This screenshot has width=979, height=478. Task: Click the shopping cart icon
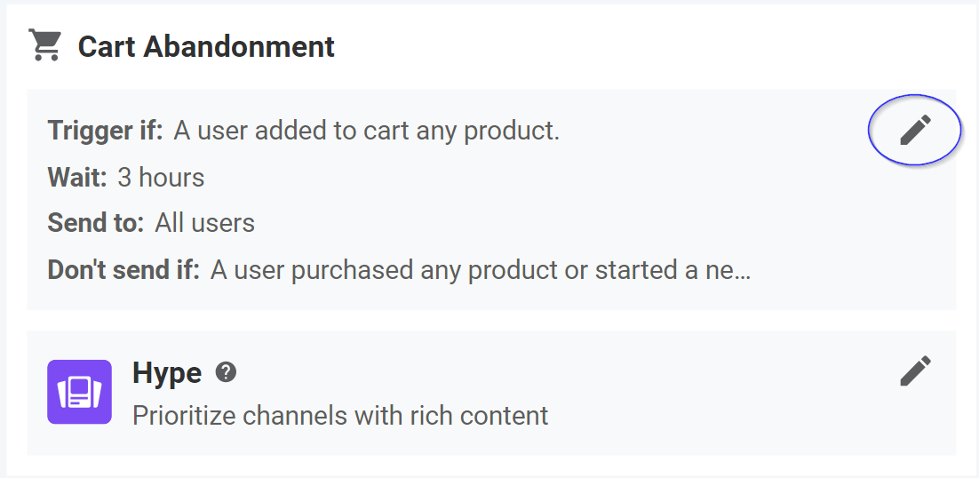coord(45,45)
